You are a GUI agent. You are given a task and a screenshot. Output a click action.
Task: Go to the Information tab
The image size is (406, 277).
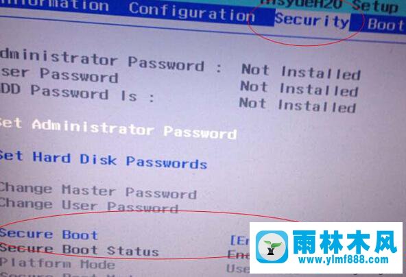coord(54,5)
